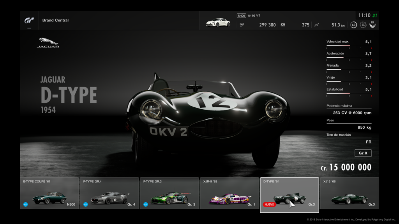Select the XJ13 '66 car card
399x224 pixels.
point(350,193)
